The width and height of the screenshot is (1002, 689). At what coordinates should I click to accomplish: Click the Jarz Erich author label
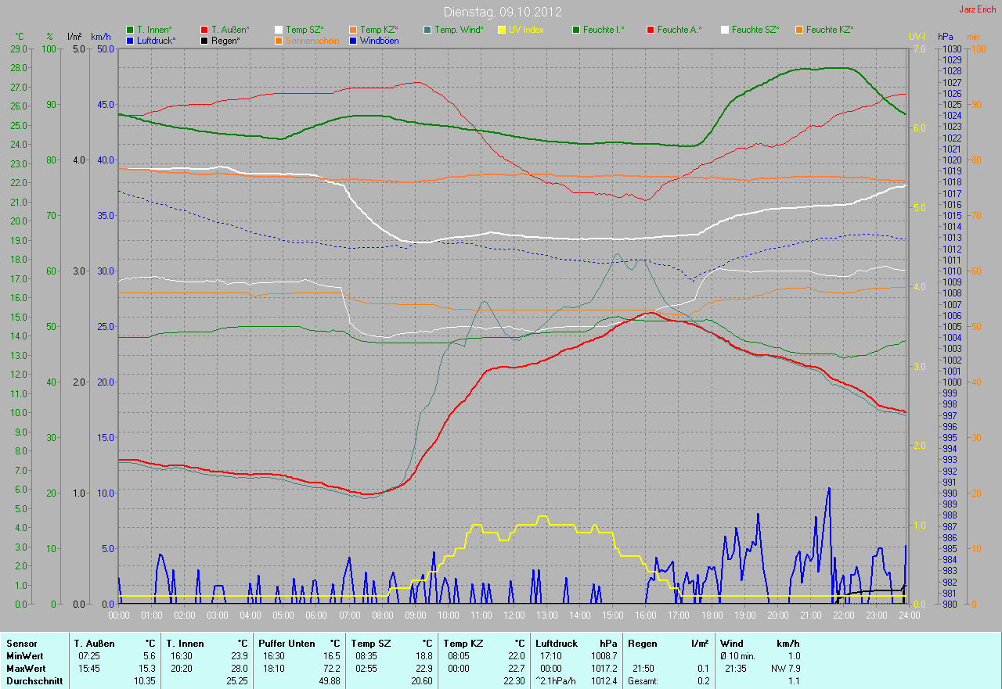click(x=978, y=9)
